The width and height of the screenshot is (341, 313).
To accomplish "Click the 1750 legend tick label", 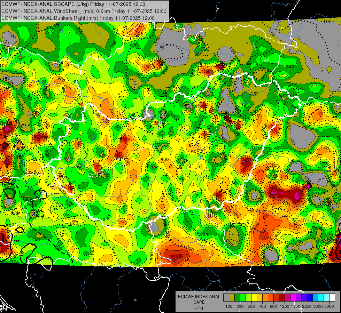I will [x=296, y=306].
